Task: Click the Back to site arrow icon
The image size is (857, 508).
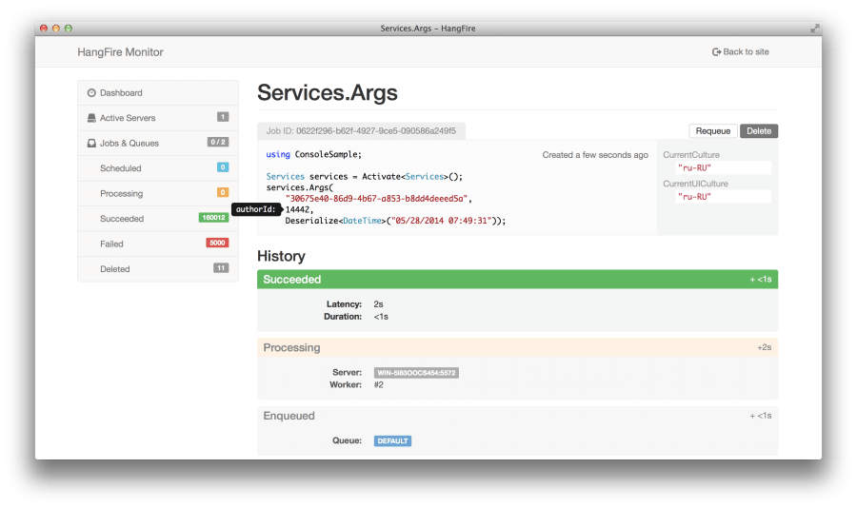Action: [716, 52]
